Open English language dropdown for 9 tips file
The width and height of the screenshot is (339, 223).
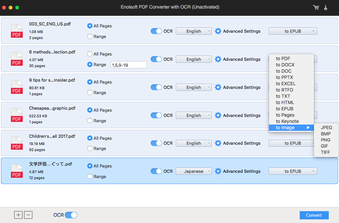[194, 87]
